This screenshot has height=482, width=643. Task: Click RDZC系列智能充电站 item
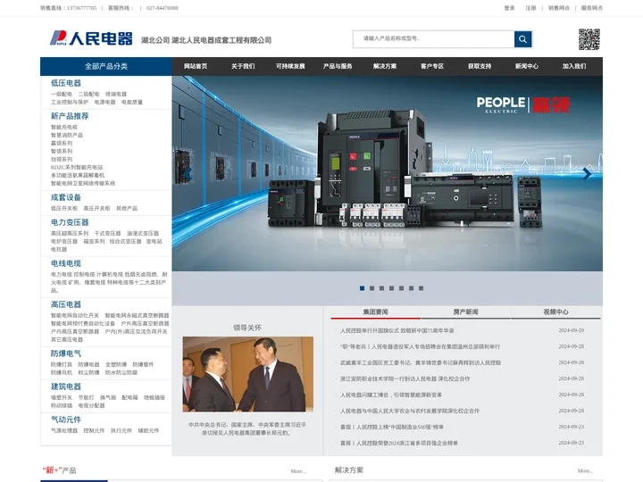coord(77,167)
